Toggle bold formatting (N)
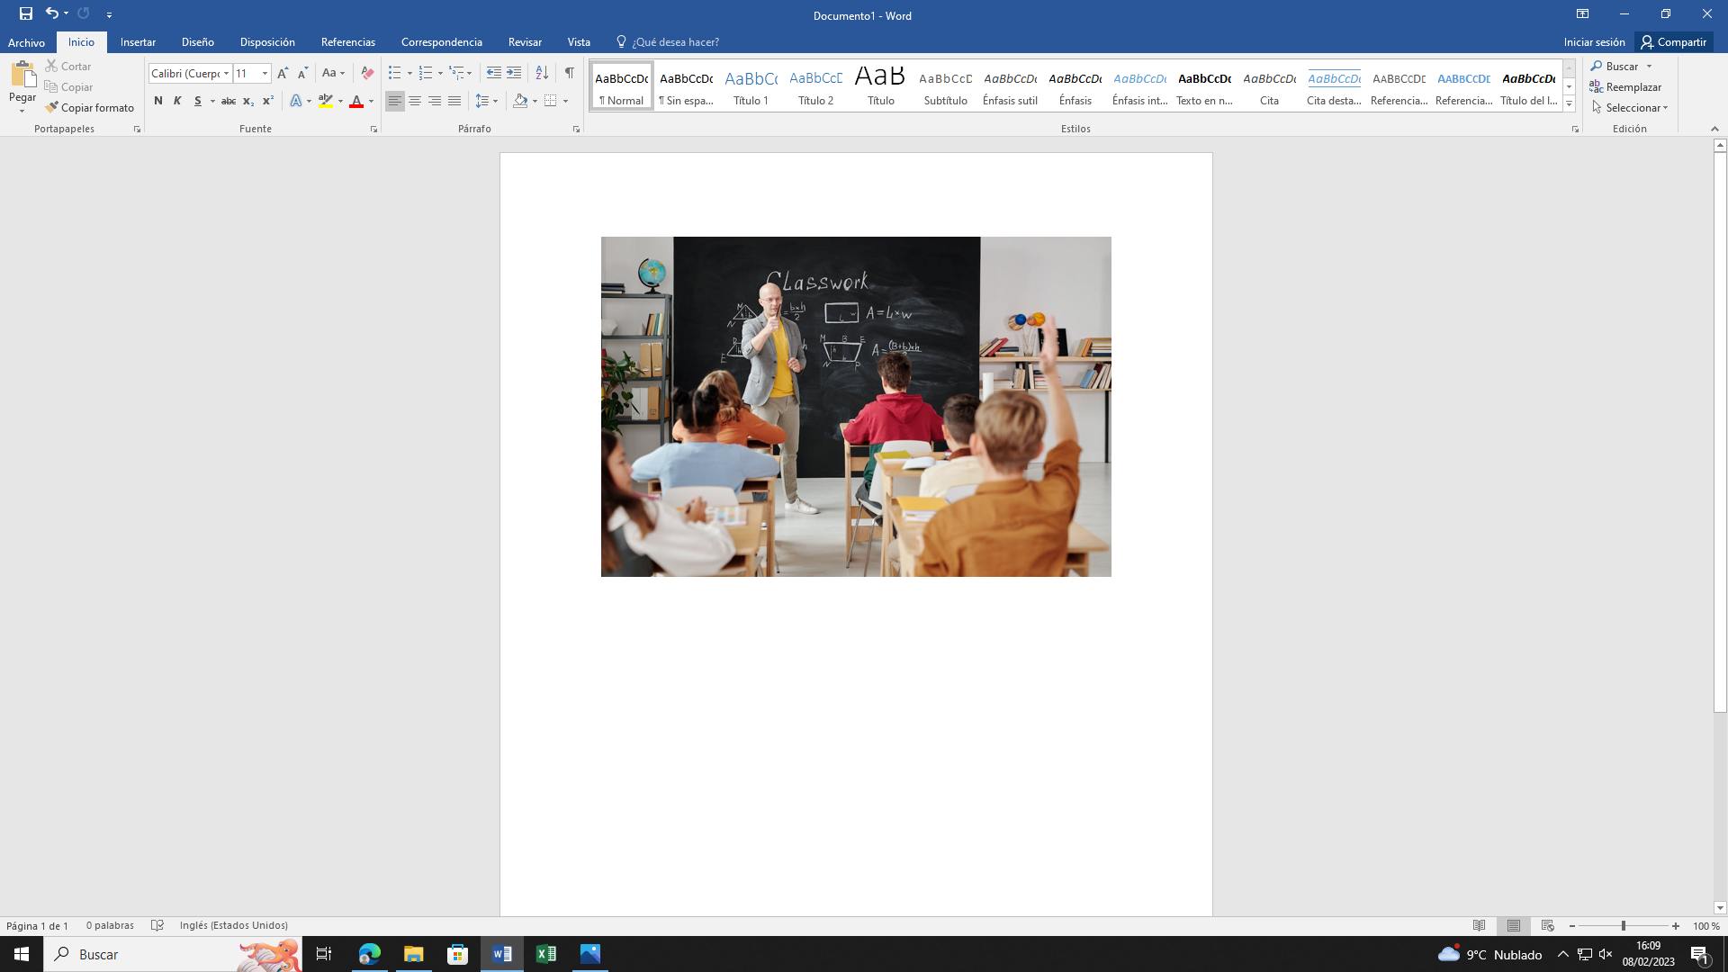This screenshot has width=1728, height=972. pos(158,101)
